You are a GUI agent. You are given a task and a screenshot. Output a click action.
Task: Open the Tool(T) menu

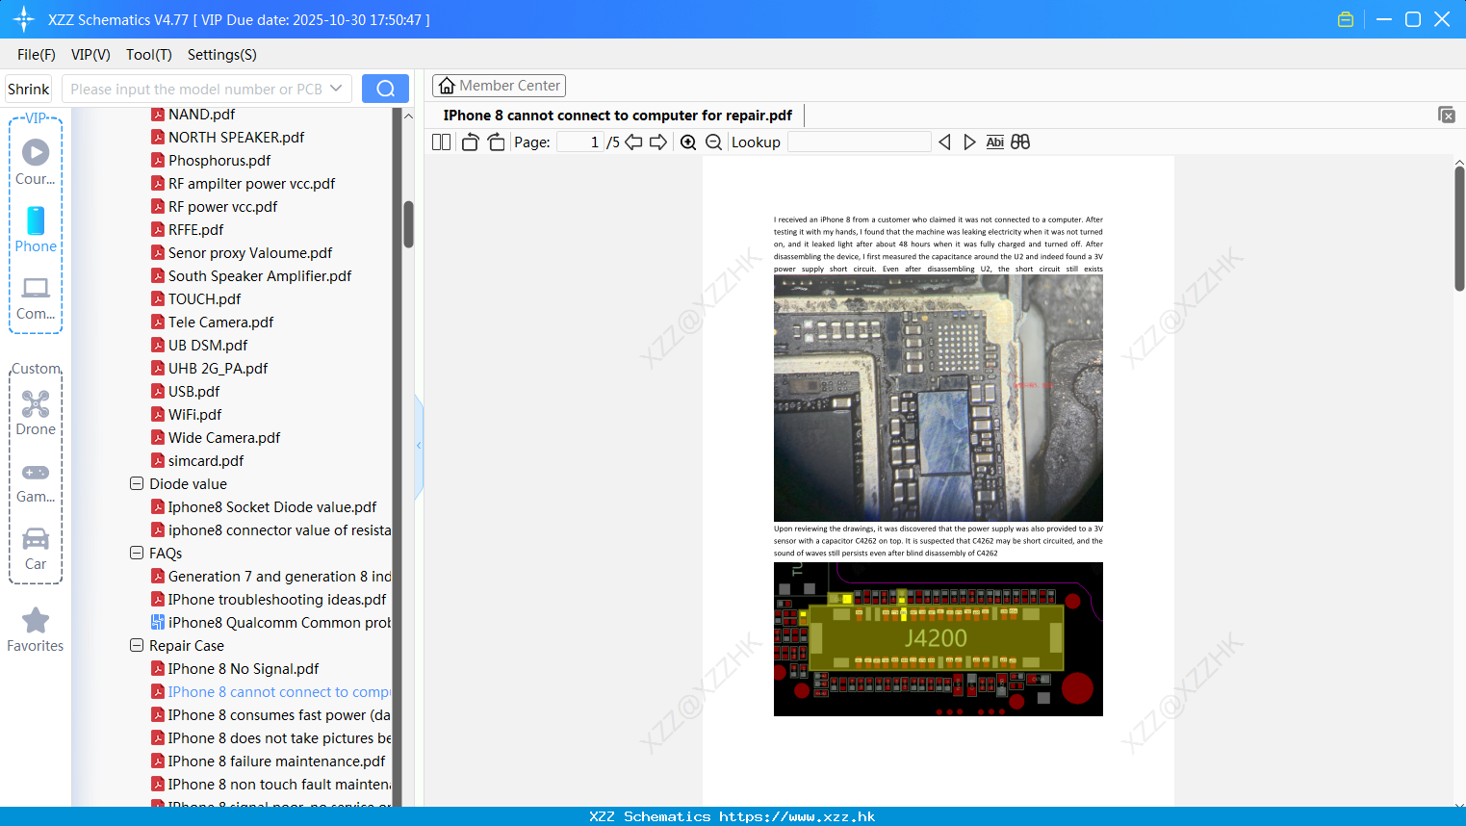tap(149, 55)
